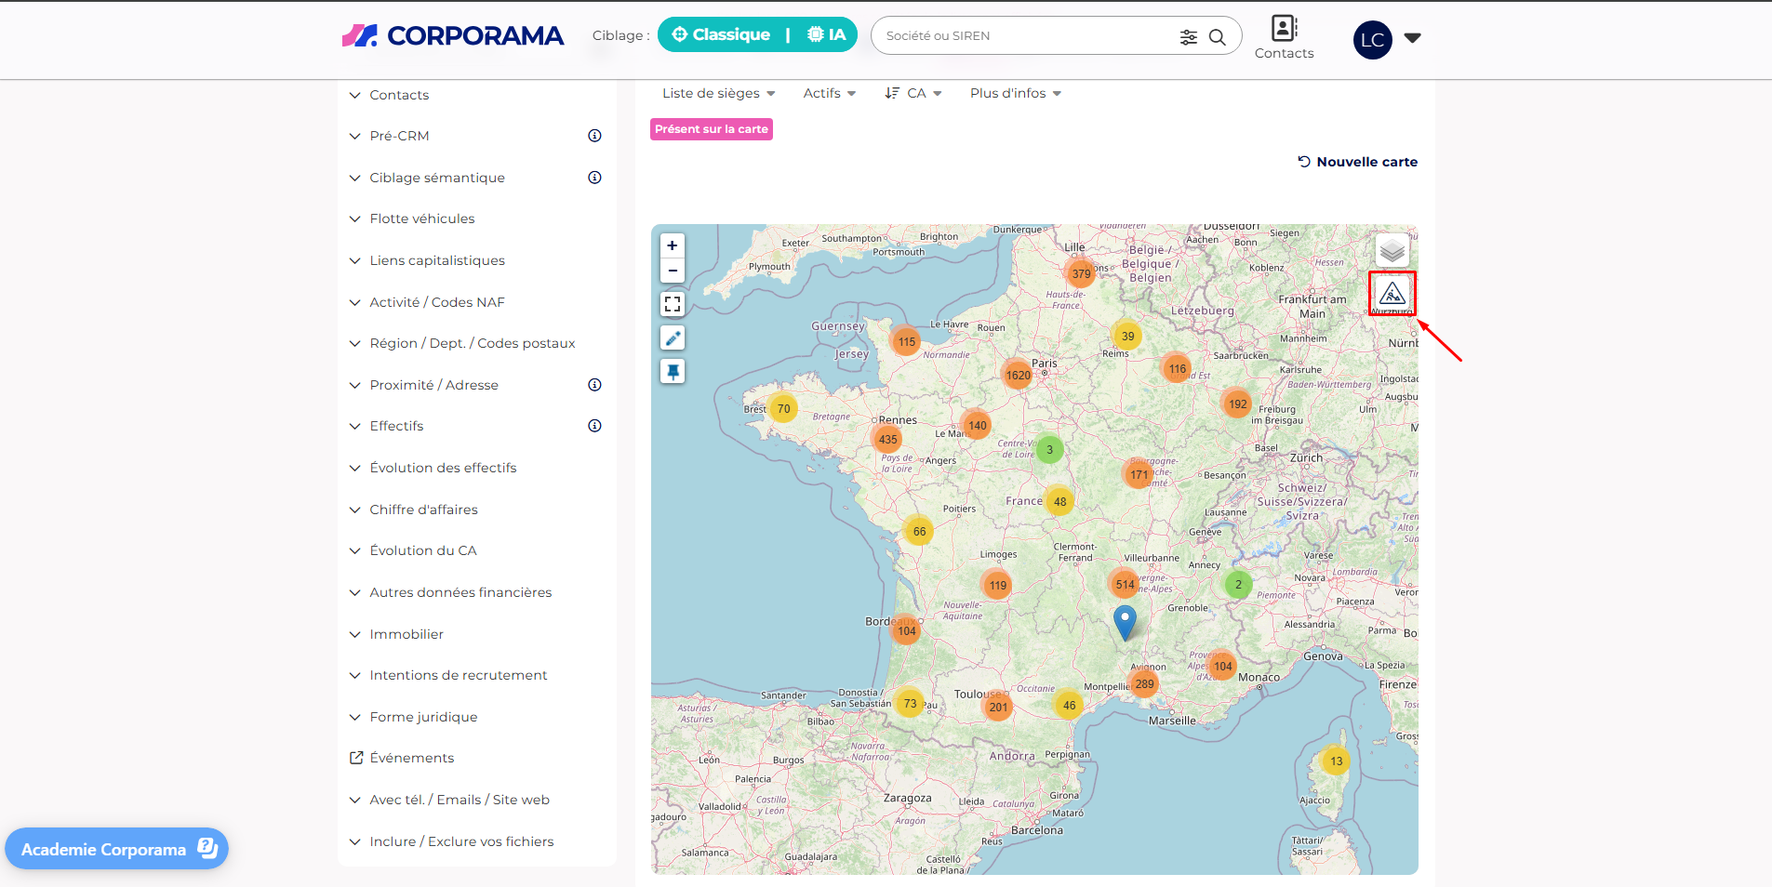The image size is (1772, 887).
Task: Toggle fullscreen map view
Action: coord(672,304)
